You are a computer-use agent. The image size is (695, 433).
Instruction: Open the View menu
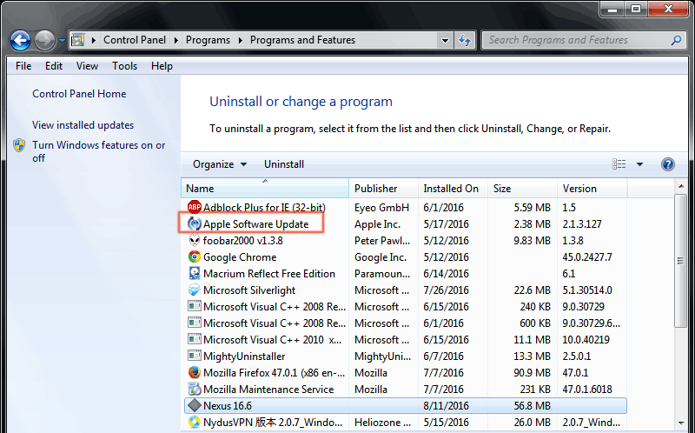pos(87,66)
